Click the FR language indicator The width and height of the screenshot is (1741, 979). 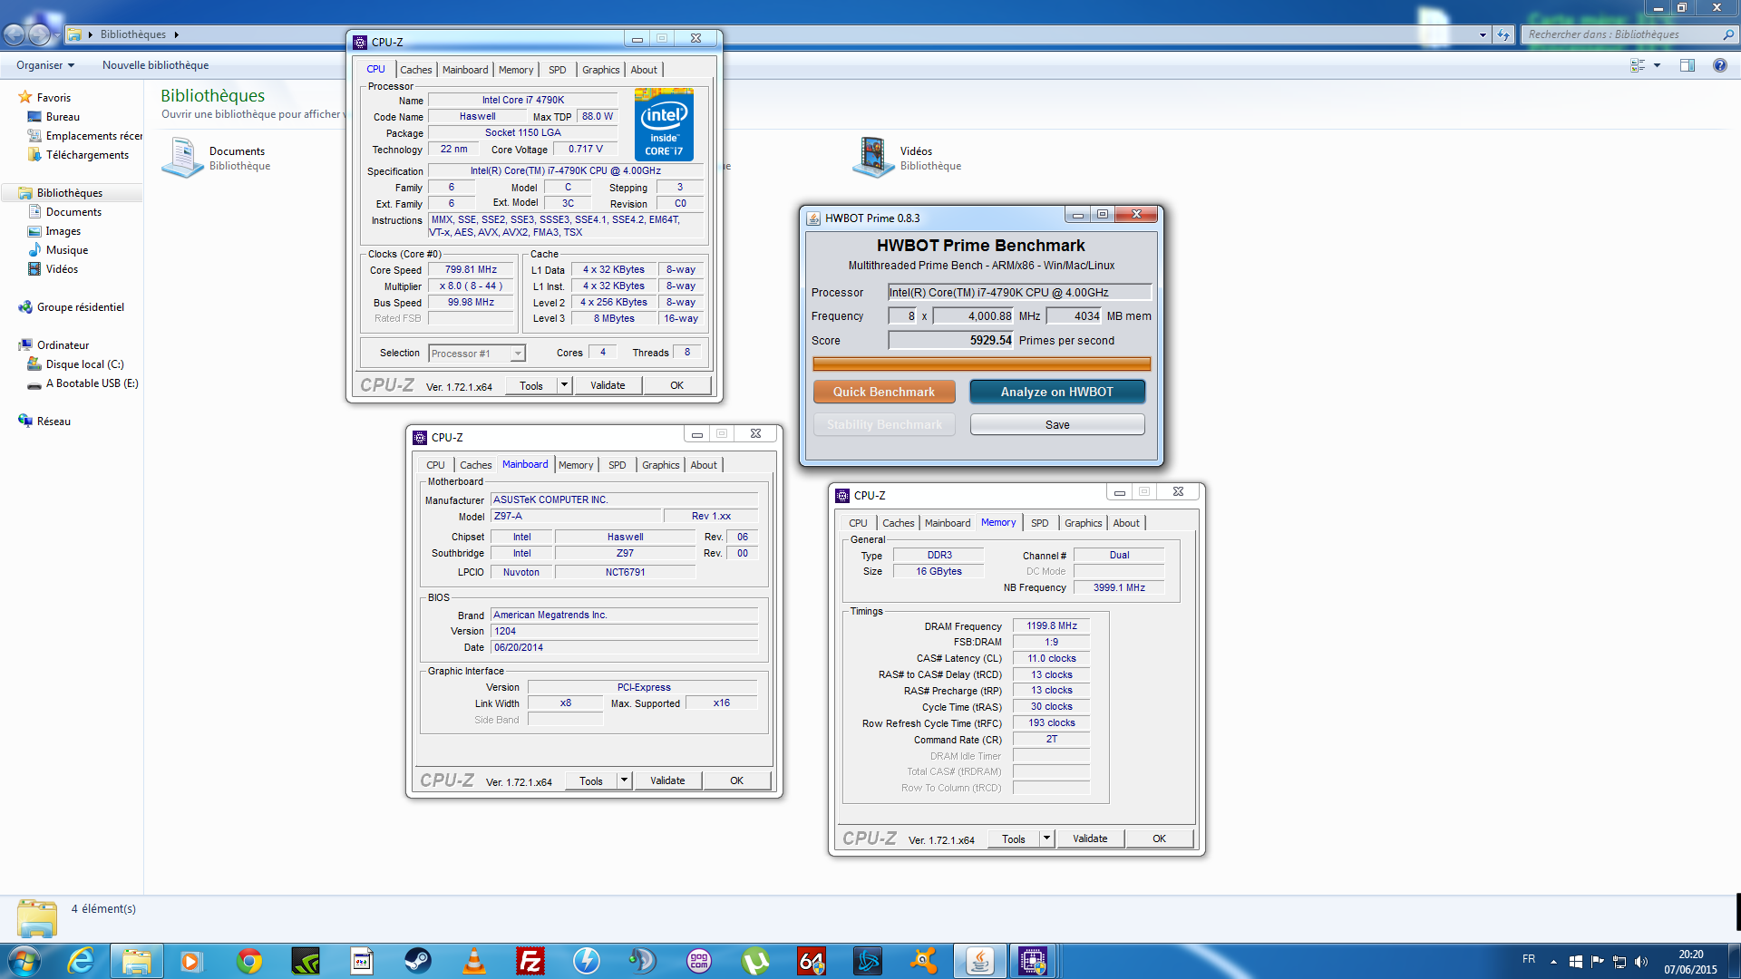1529,959
